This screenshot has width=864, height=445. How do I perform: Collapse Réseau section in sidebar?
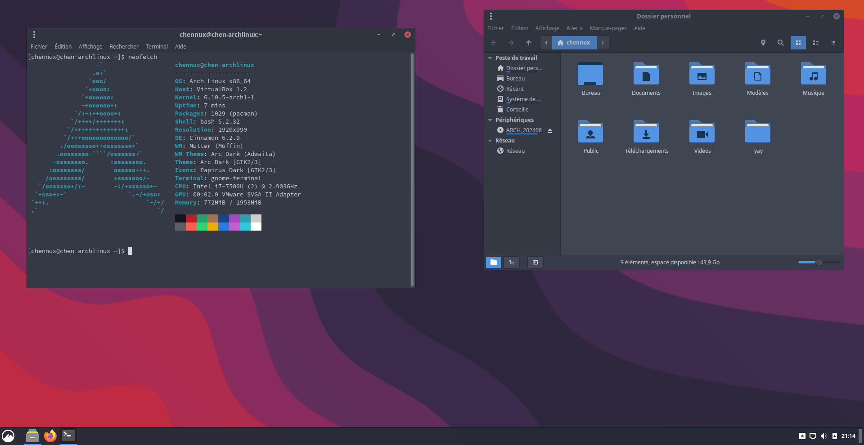point(490,141)
